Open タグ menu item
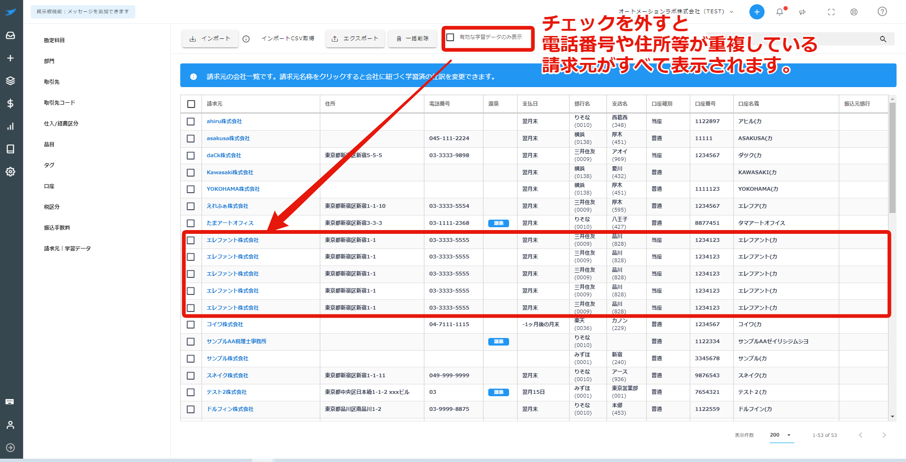Viewport: 906px width, 462px height. (49, 165)
